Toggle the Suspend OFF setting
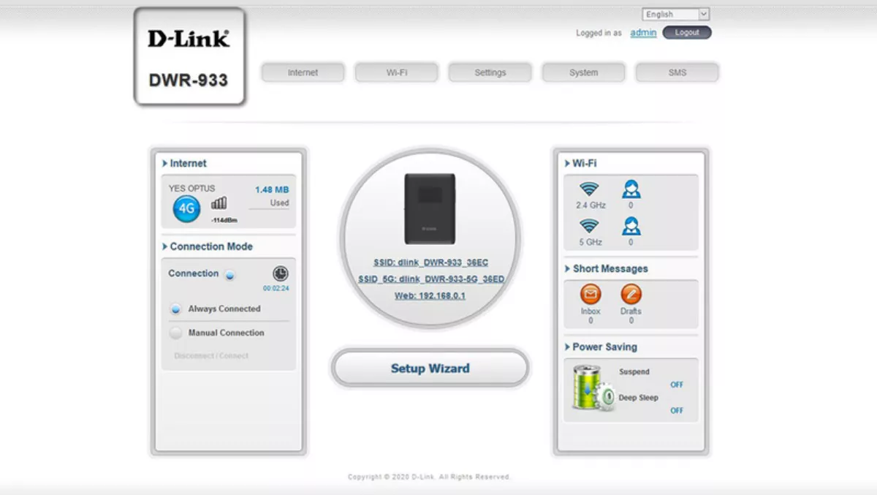Viewport: 877px width, 495px height. [677, 385]
